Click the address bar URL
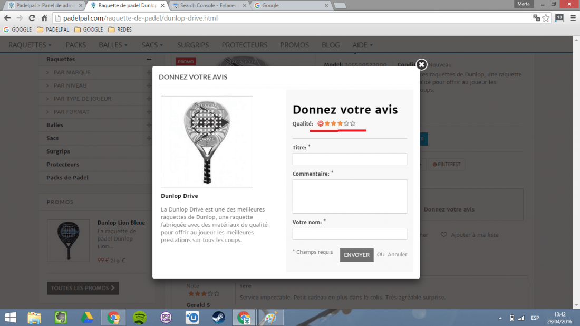580x326 pixels. coord(140,18)
